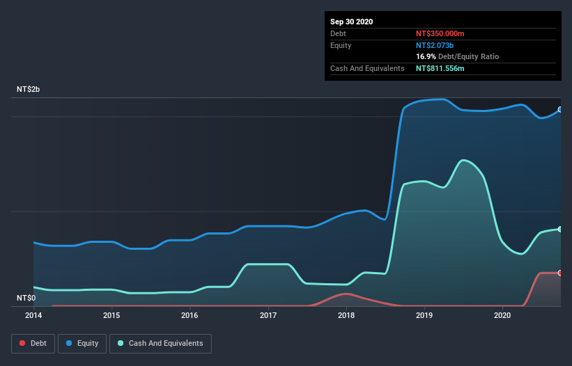Select the Cash And Equivalents end data point

(560, 229)
